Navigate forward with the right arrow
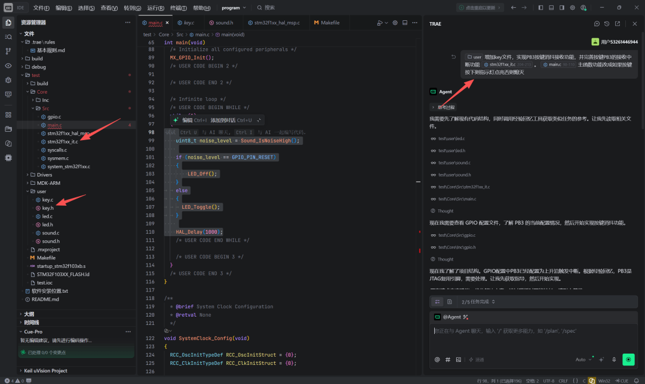Screen dimensions: 645x384 pyautogui.click(x=524, y=7)
